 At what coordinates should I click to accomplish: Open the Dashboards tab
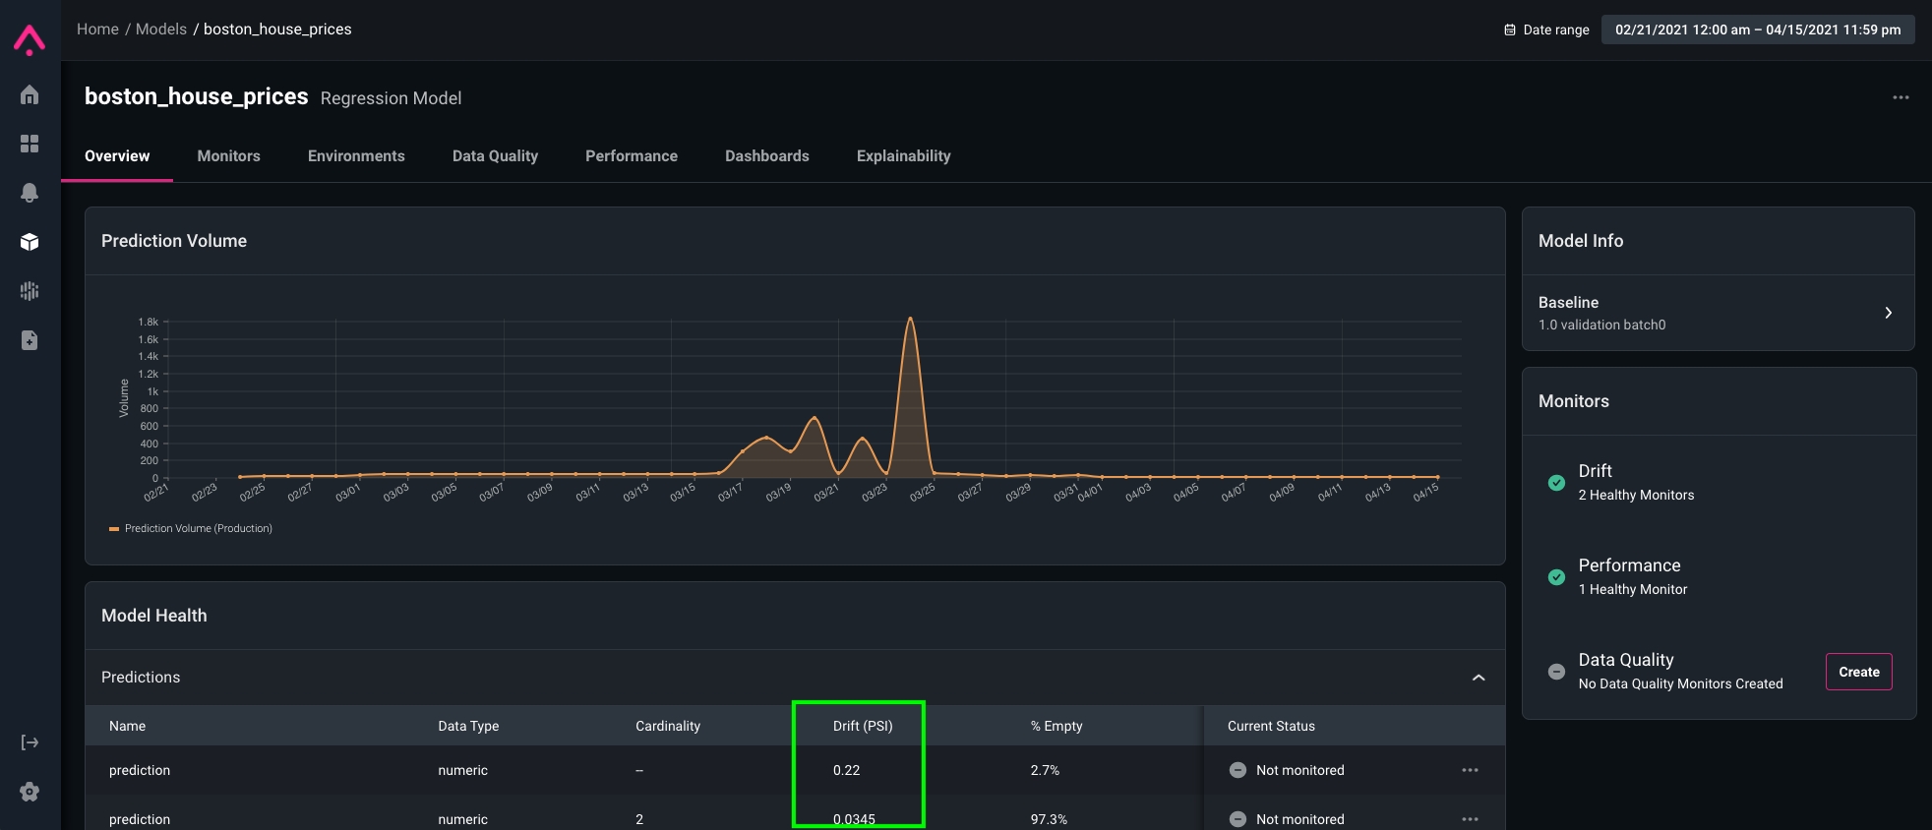pyautogui.click(x=767, y=156)
